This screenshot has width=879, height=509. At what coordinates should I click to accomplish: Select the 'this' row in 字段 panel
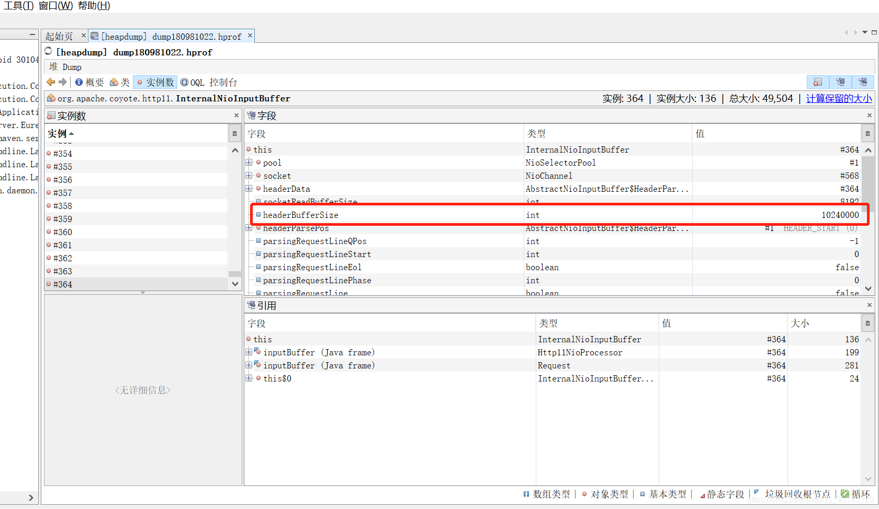click(553, 149)
